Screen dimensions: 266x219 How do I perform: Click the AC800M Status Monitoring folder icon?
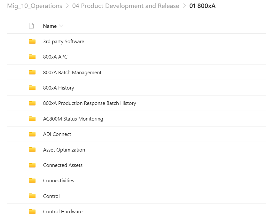[x=32, y=119]
